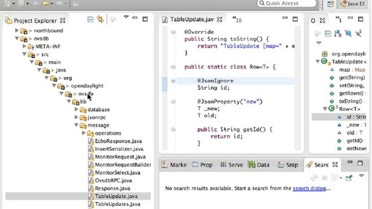Click Pin the Search View icon
Screen dimensions: 372x209
(349, 178)
